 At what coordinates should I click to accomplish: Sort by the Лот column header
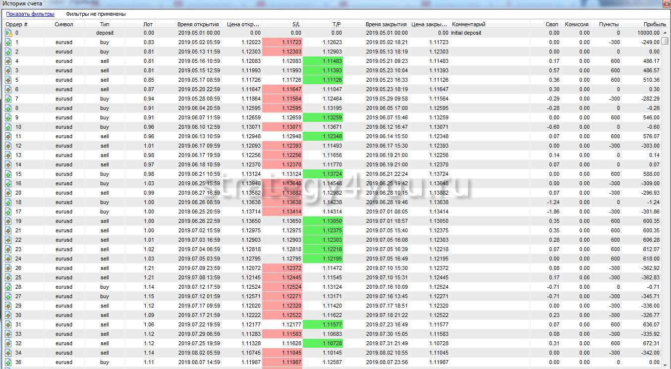148,24
